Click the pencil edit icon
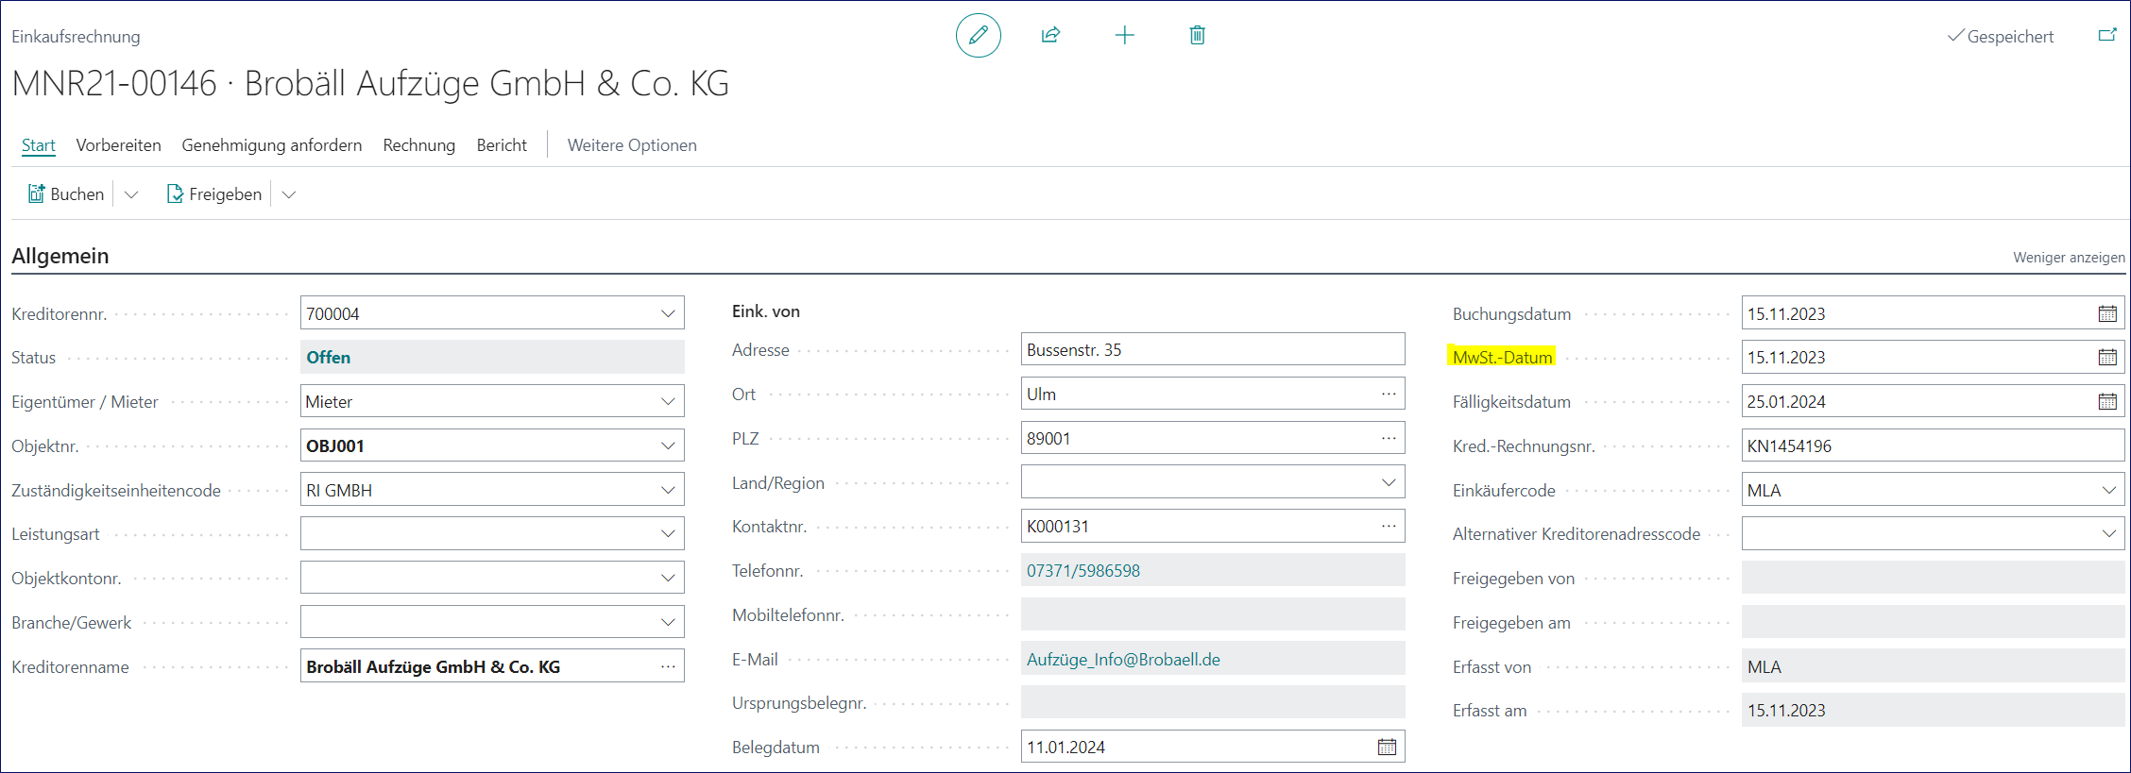2131x773 pixels. click(x=978, y=36)
